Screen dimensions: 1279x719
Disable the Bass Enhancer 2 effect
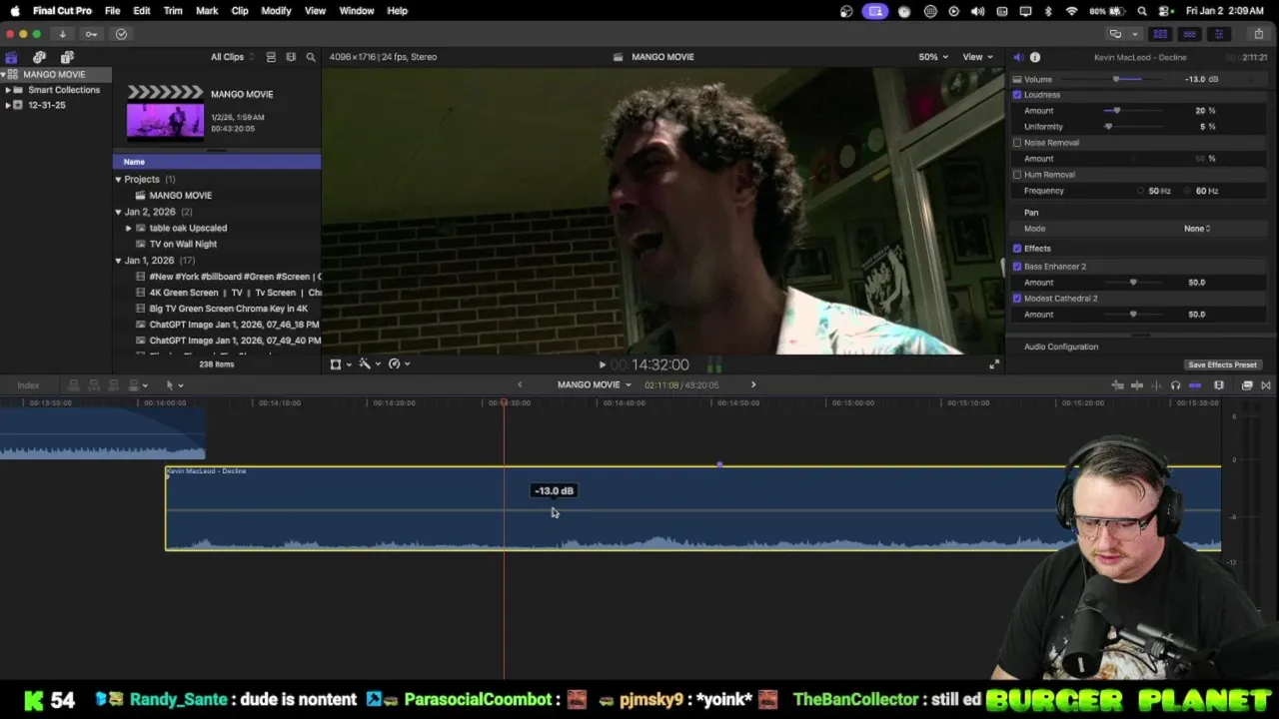click(1017, 267)
